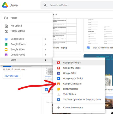
Task: Open the More menu entry
Action: tap(26, 60)
